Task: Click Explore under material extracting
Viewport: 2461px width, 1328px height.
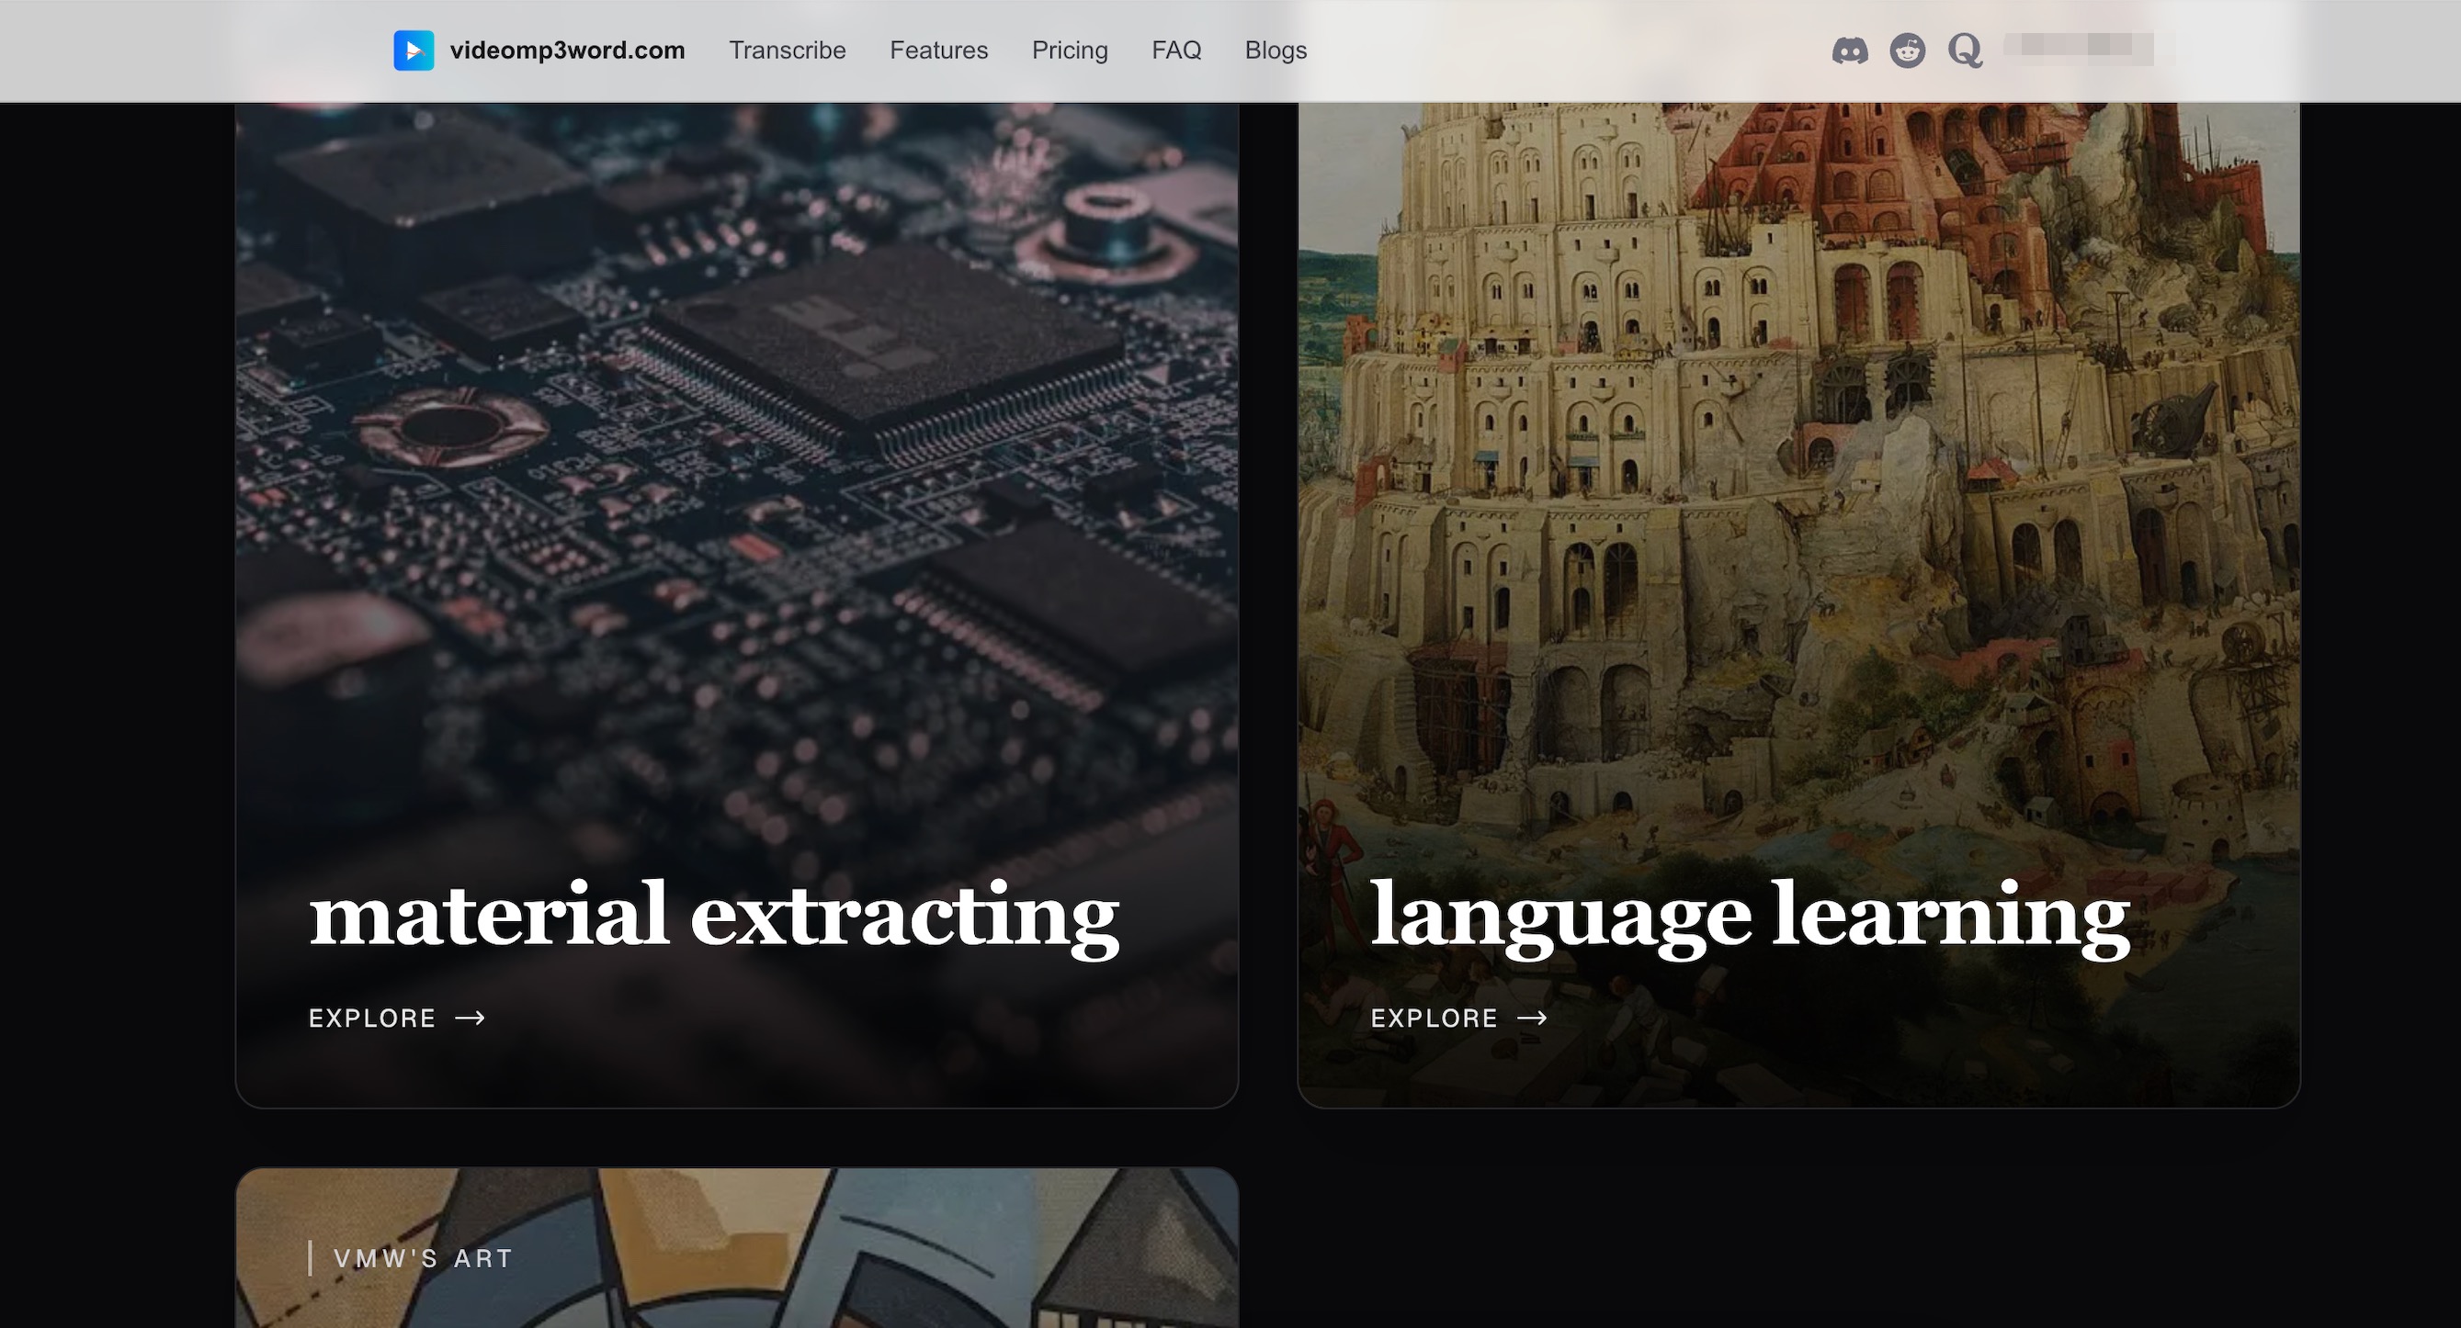Action: pyautogui.click(x=371, y=1019)
